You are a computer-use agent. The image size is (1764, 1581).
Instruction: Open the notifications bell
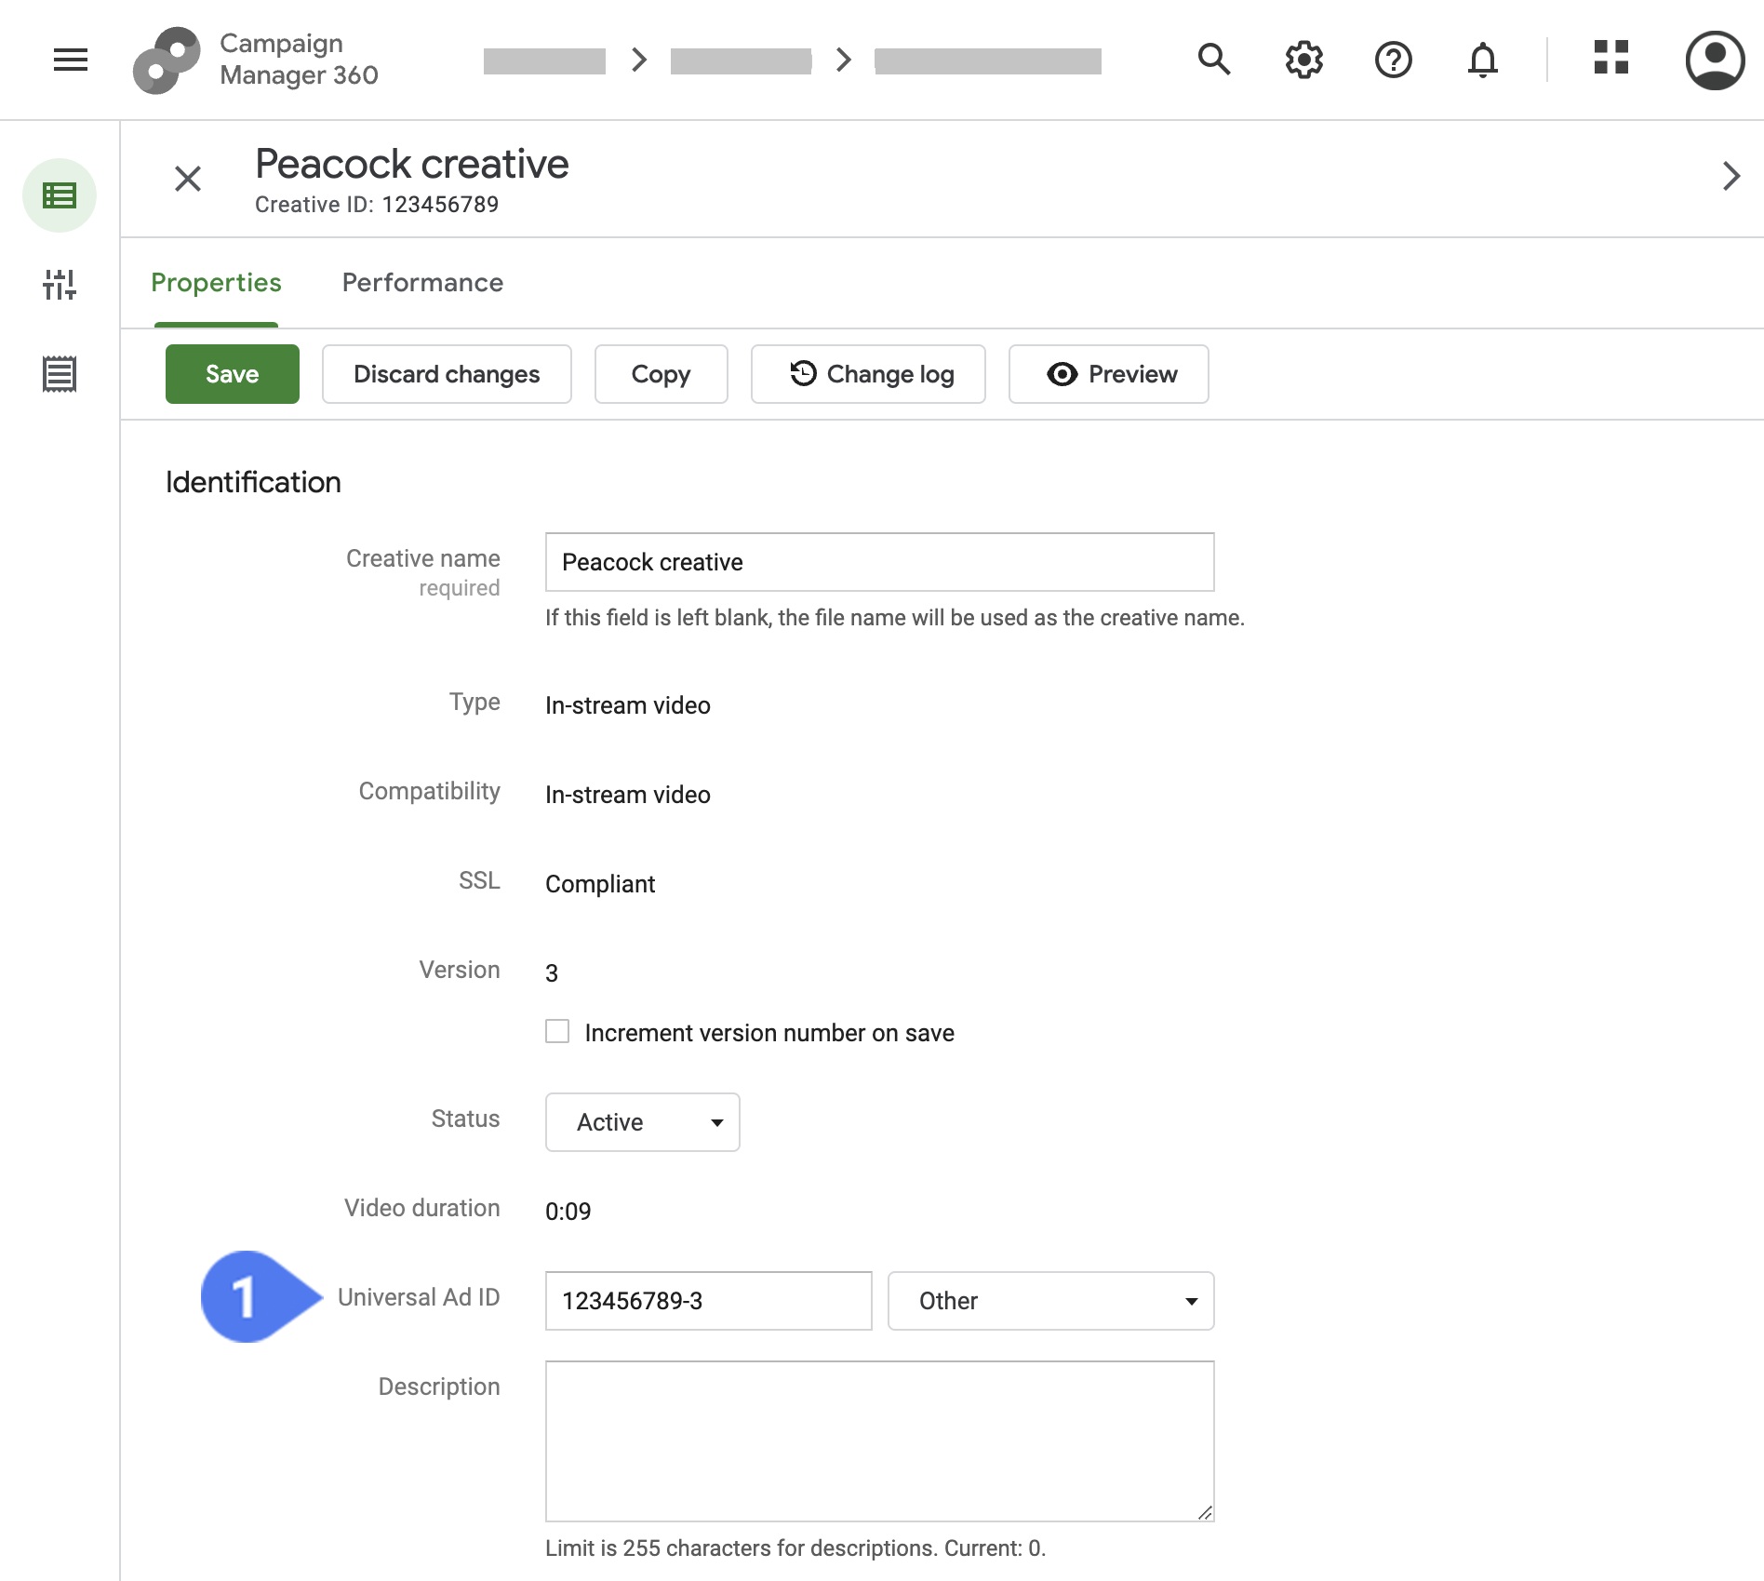click(x=1482, y=60)
